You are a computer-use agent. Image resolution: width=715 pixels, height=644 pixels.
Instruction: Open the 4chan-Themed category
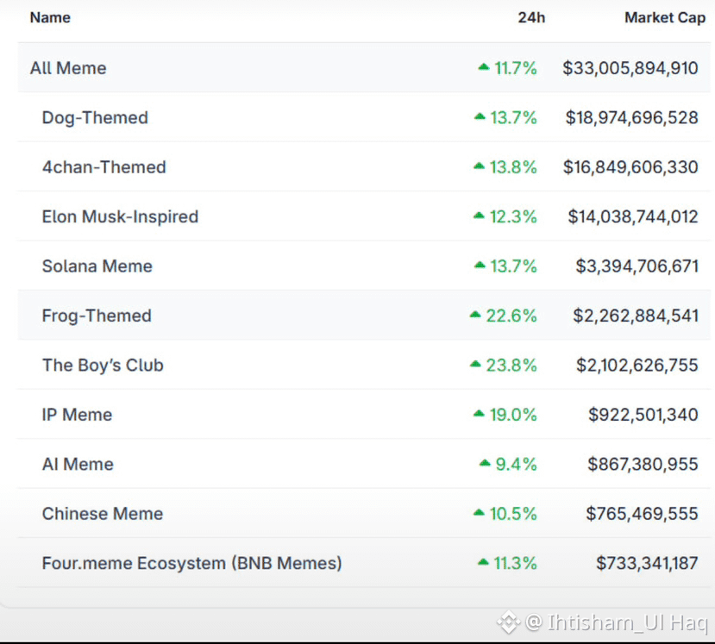pos(104,167)
